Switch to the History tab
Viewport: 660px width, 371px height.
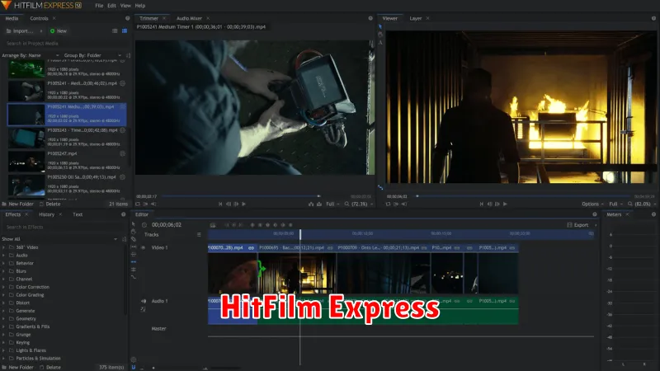(x=47, y=214)
